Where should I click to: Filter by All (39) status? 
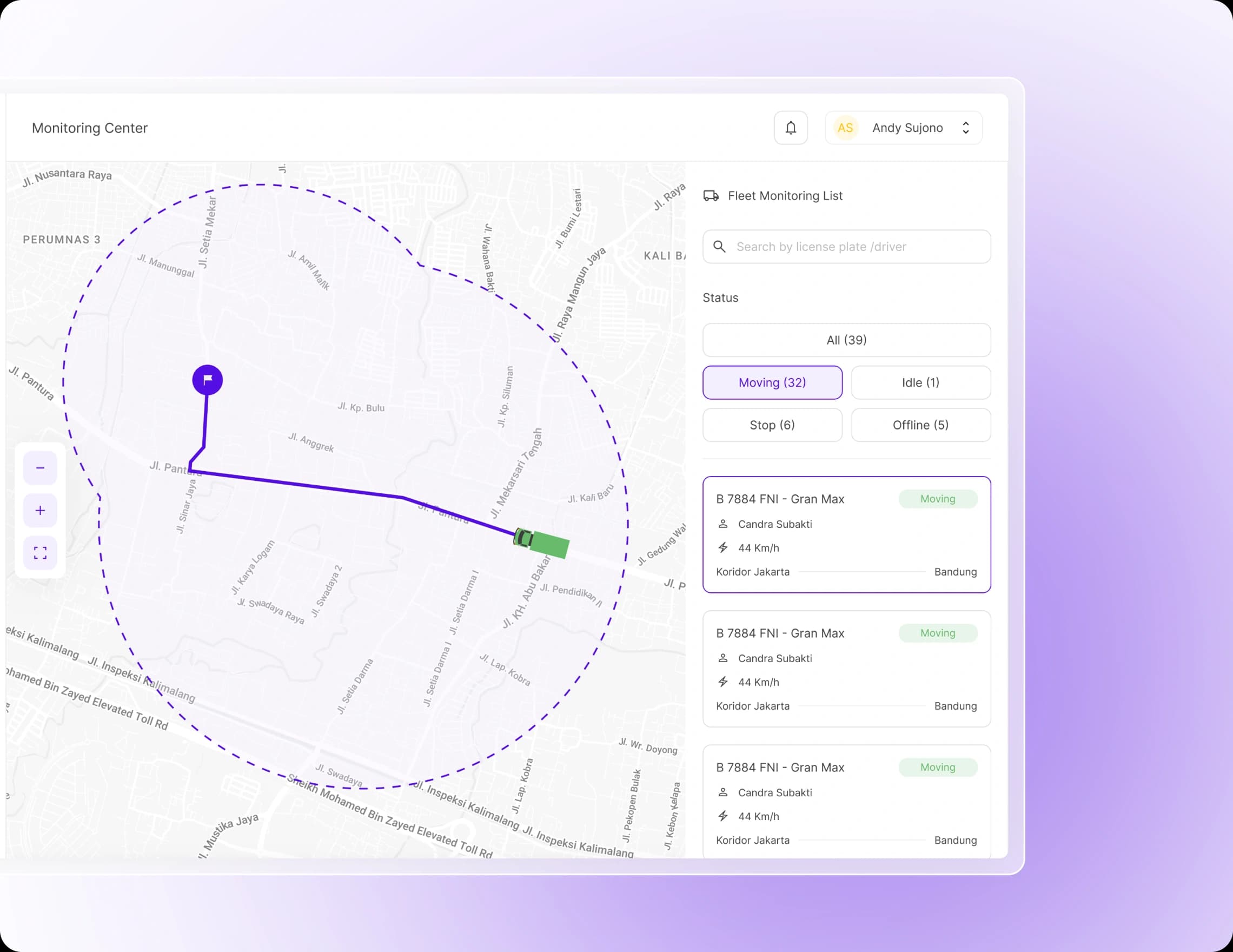click(x=846, y=340)
